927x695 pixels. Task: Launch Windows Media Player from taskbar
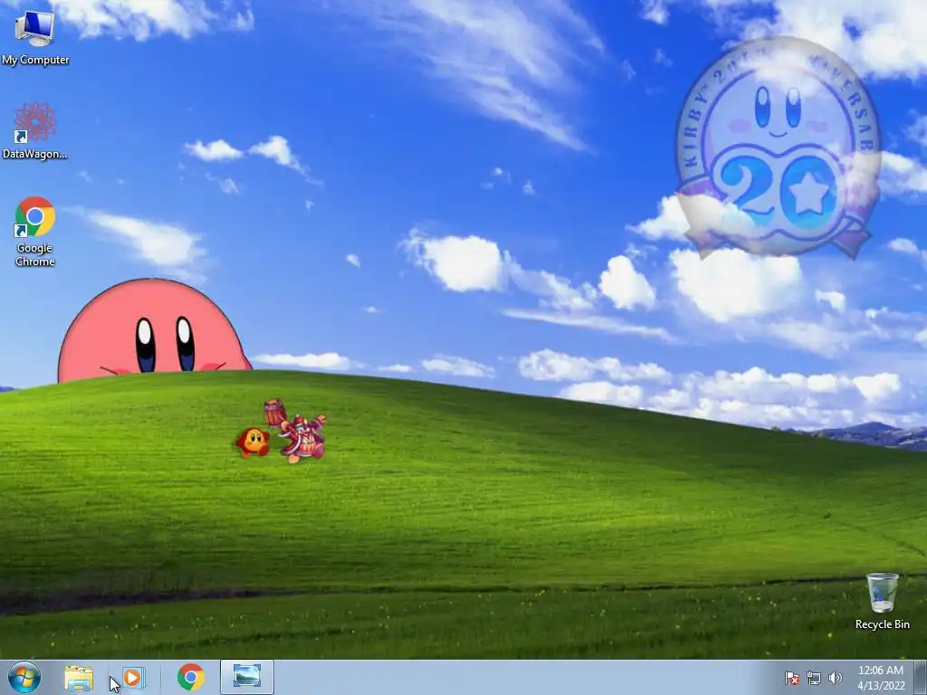(x=133, y=677)
